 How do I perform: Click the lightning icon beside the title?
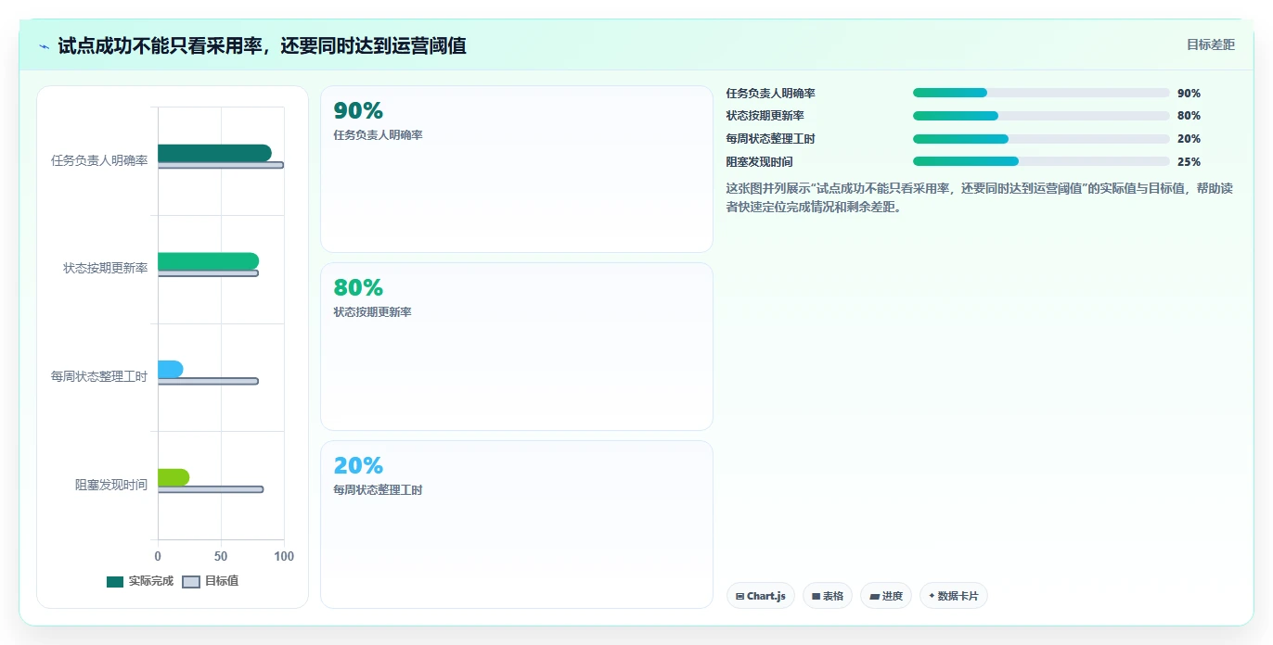pyautogui.click(x=44, y=46)
